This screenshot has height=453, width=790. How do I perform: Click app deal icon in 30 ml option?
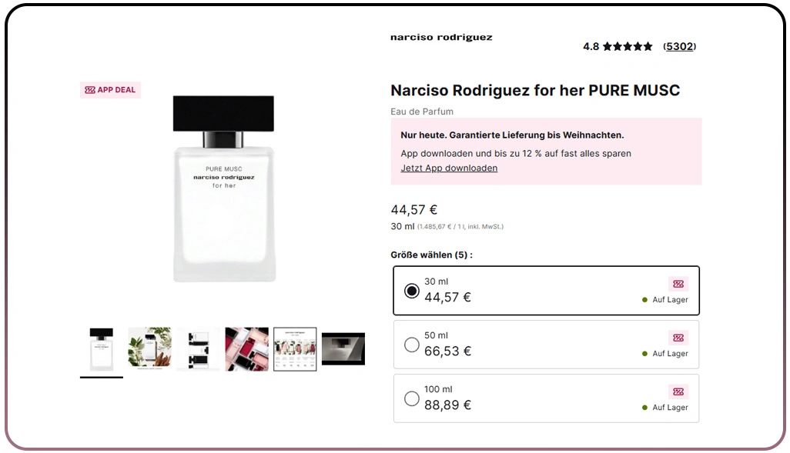[x=678, y=284]
